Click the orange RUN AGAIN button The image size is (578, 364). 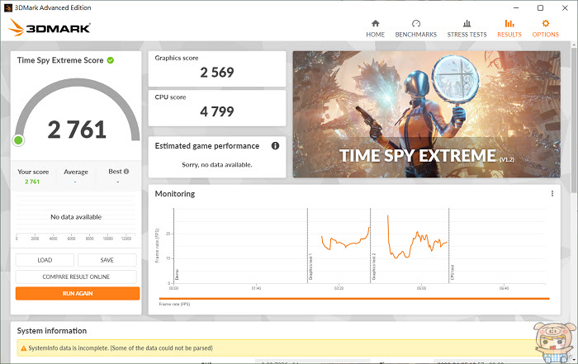[78, 294]
